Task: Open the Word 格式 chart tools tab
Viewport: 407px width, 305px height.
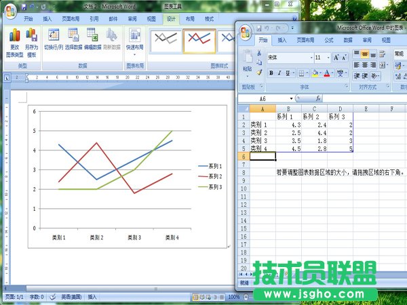Action: 209,19
